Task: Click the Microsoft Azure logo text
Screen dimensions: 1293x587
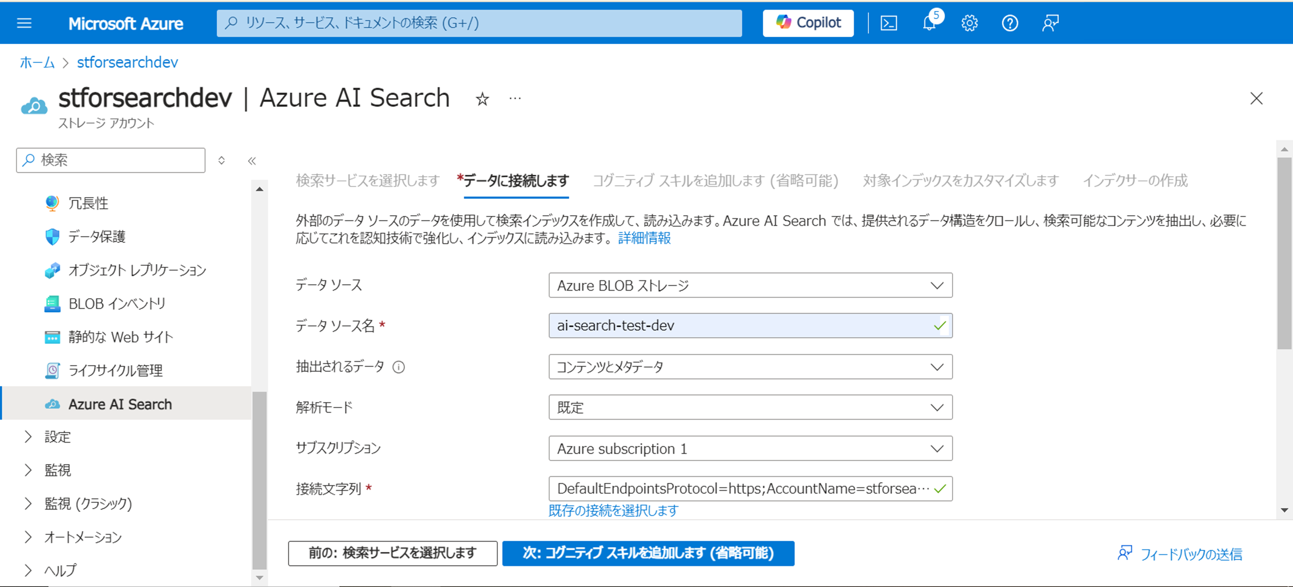Action: coord(126,24)
